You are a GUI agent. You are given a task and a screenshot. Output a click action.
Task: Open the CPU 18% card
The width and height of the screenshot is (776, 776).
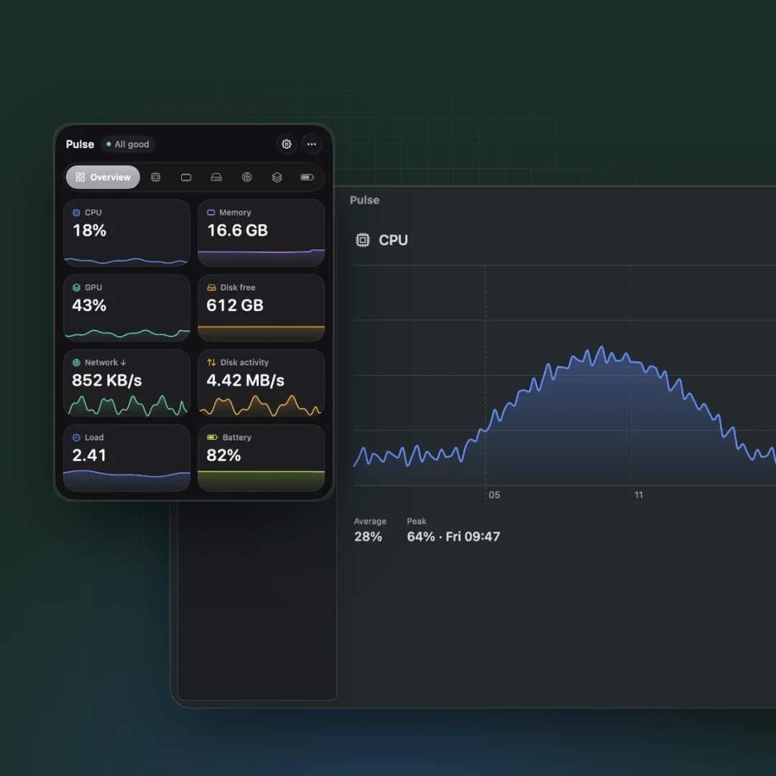pos(126,233)
